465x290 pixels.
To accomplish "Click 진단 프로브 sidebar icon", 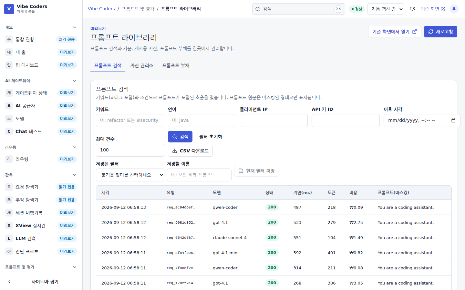I will click(x=9, y=251).
